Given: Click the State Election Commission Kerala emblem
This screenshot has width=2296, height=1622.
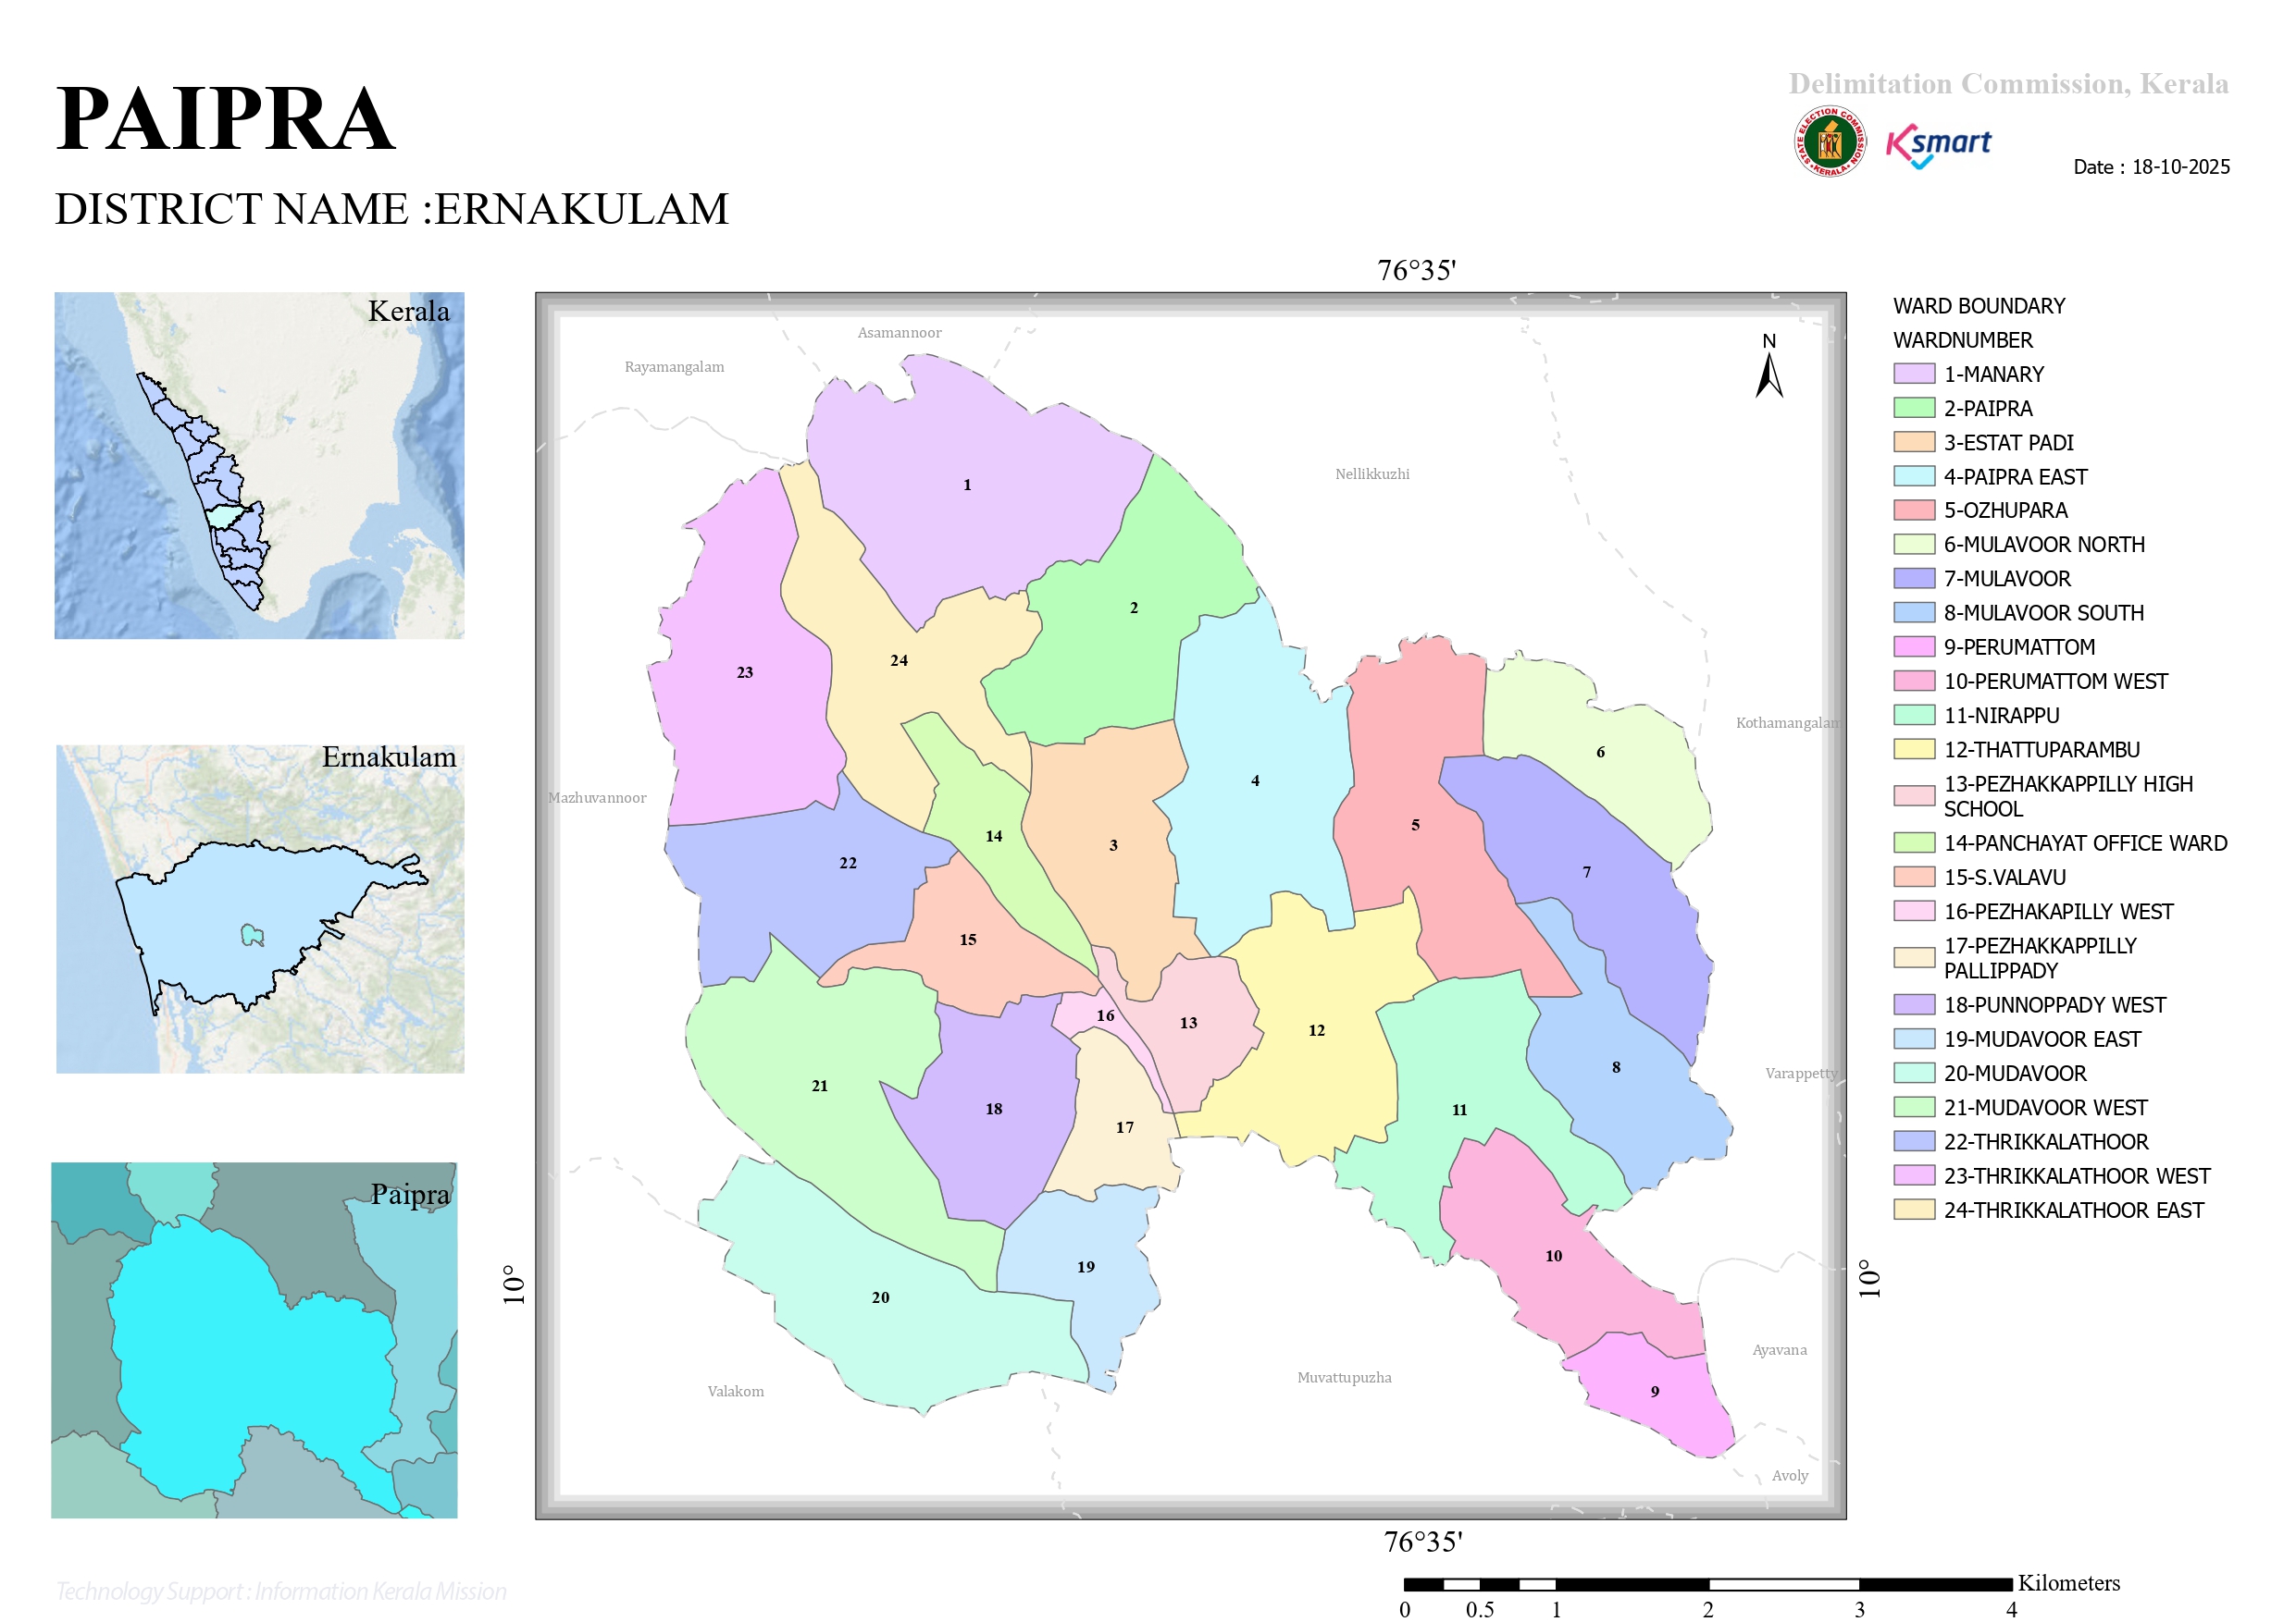Looking at the screenshot, I should point(1829,141).
